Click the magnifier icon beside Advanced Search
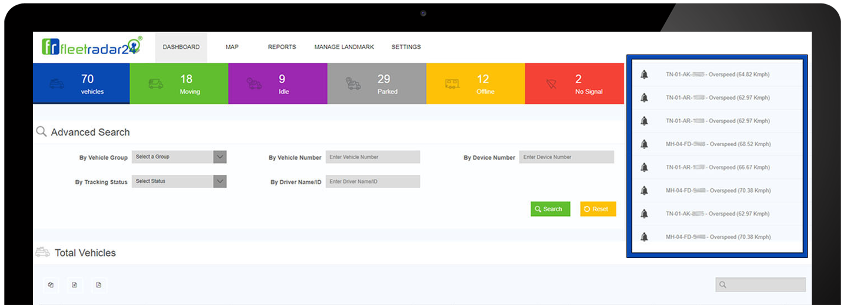847x305 pixels. point(41,131)
